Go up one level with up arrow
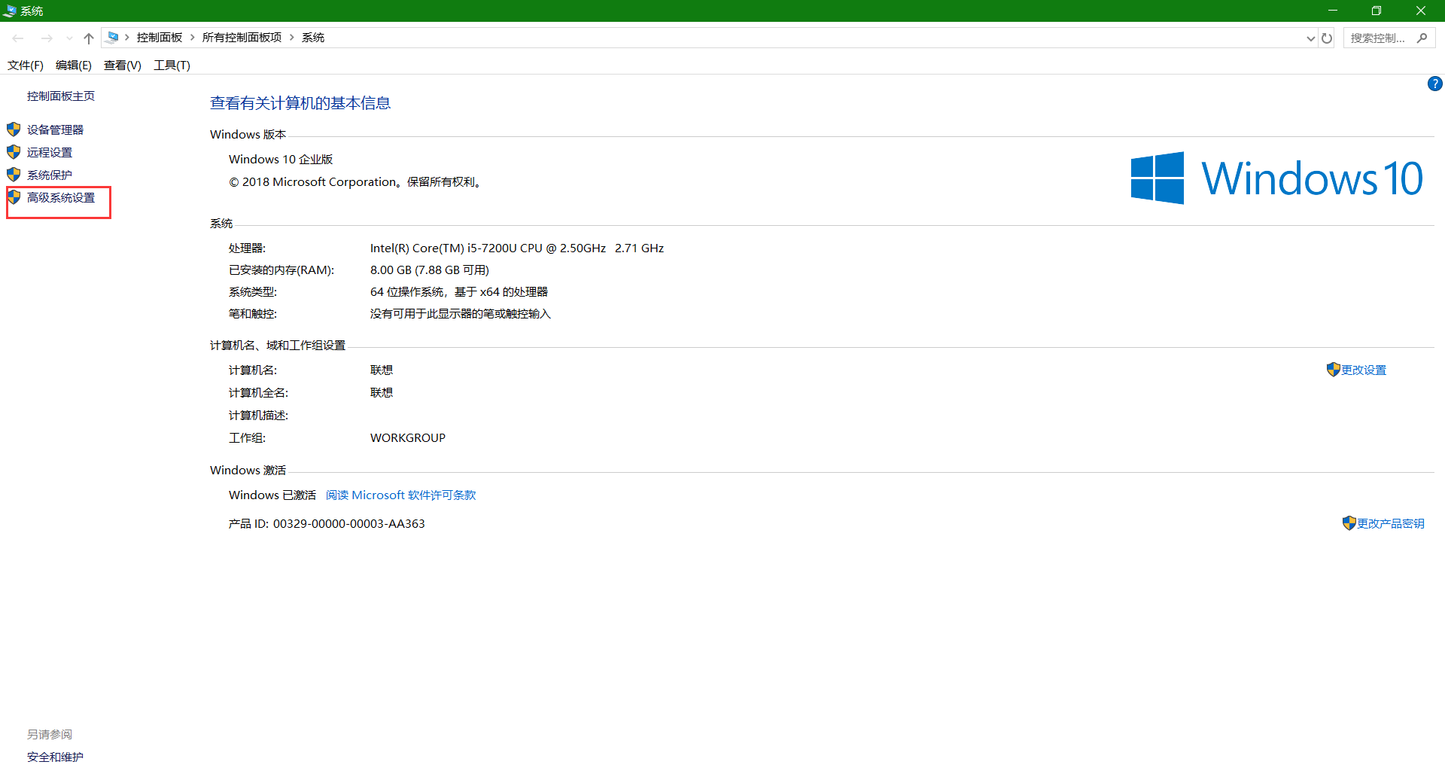 coord(89,38)
